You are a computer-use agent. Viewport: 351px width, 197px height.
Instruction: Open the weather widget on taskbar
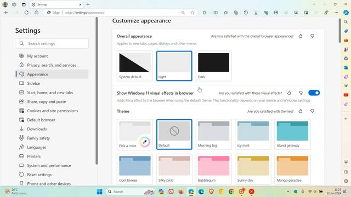[x=16, y=192]
